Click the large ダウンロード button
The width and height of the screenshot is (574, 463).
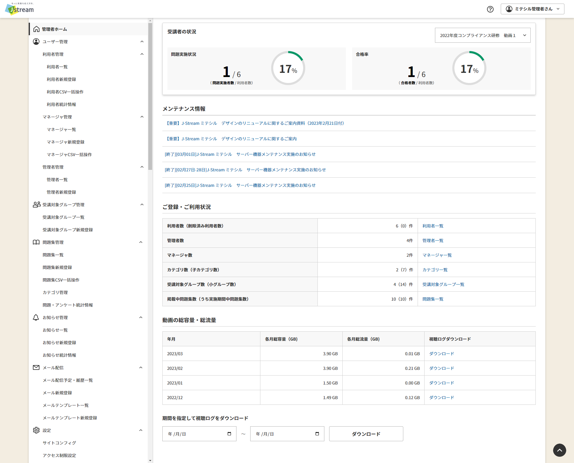pyautogui.click(x=366, y=434)
